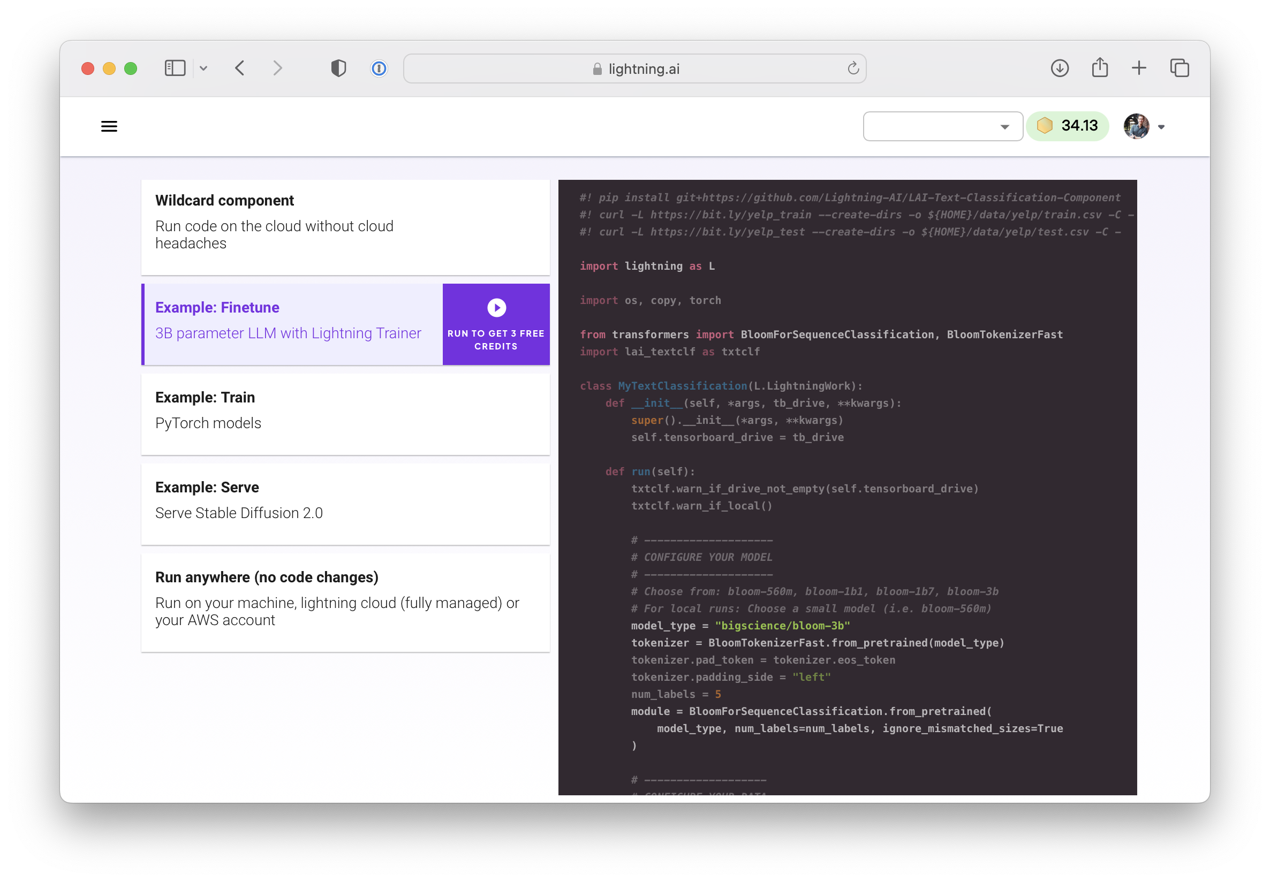Click the 'PyTorch models' subtitle

(208, 423)
